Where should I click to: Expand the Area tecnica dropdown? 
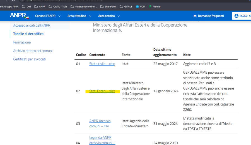[109, 16]
